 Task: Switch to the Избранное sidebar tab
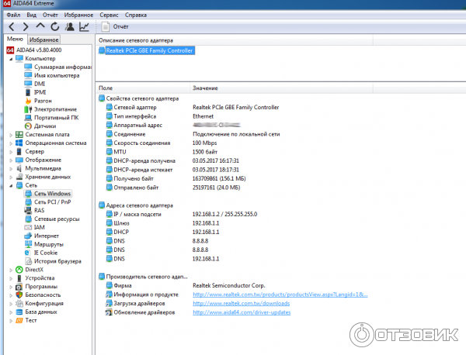[43, 40]
